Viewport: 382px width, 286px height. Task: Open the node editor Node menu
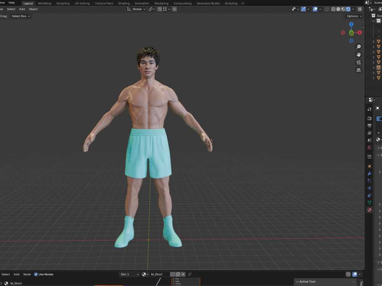point(27,274)
